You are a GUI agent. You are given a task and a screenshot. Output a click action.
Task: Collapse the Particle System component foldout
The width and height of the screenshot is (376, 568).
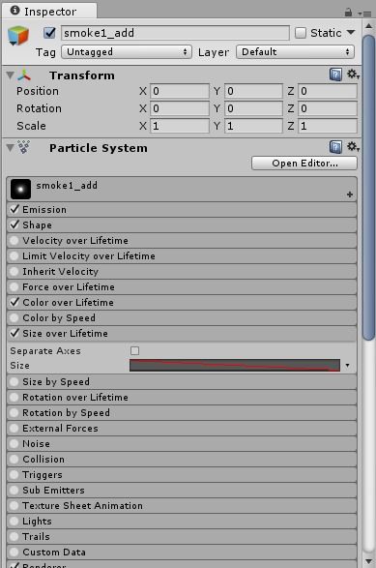point(10,147)
